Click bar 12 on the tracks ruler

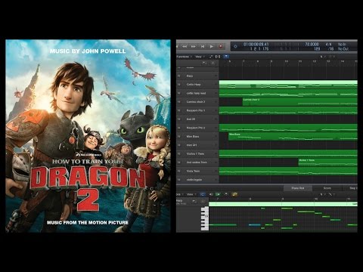pyautogui.click(x=315, y=61)
